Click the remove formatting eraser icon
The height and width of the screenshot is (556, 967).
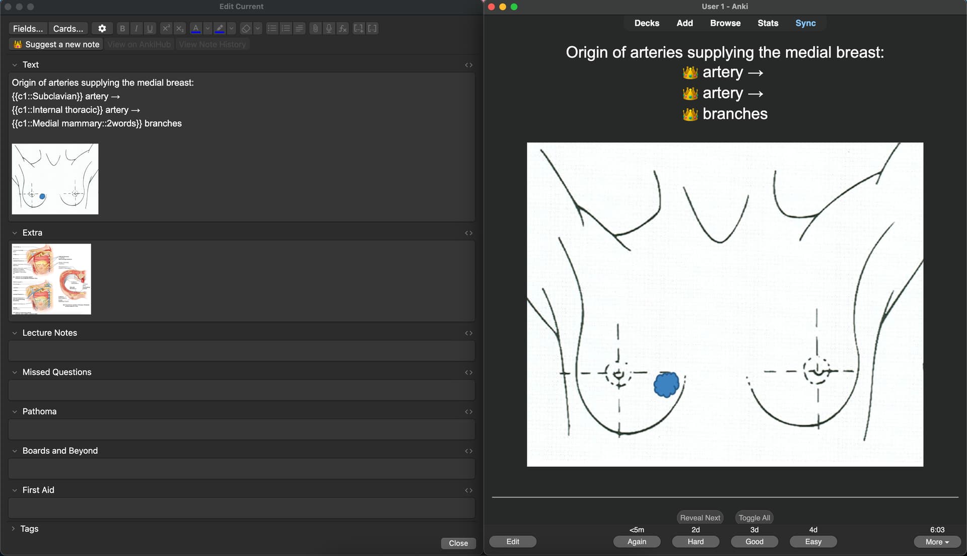pyautogui.click(x=245, y=29)
